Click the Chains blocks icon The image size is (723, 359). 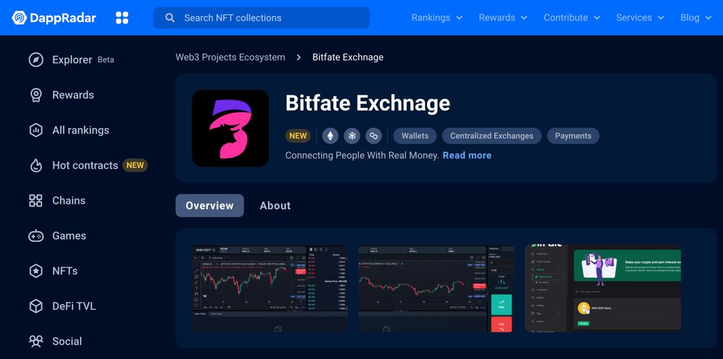(x=36, y=201)
